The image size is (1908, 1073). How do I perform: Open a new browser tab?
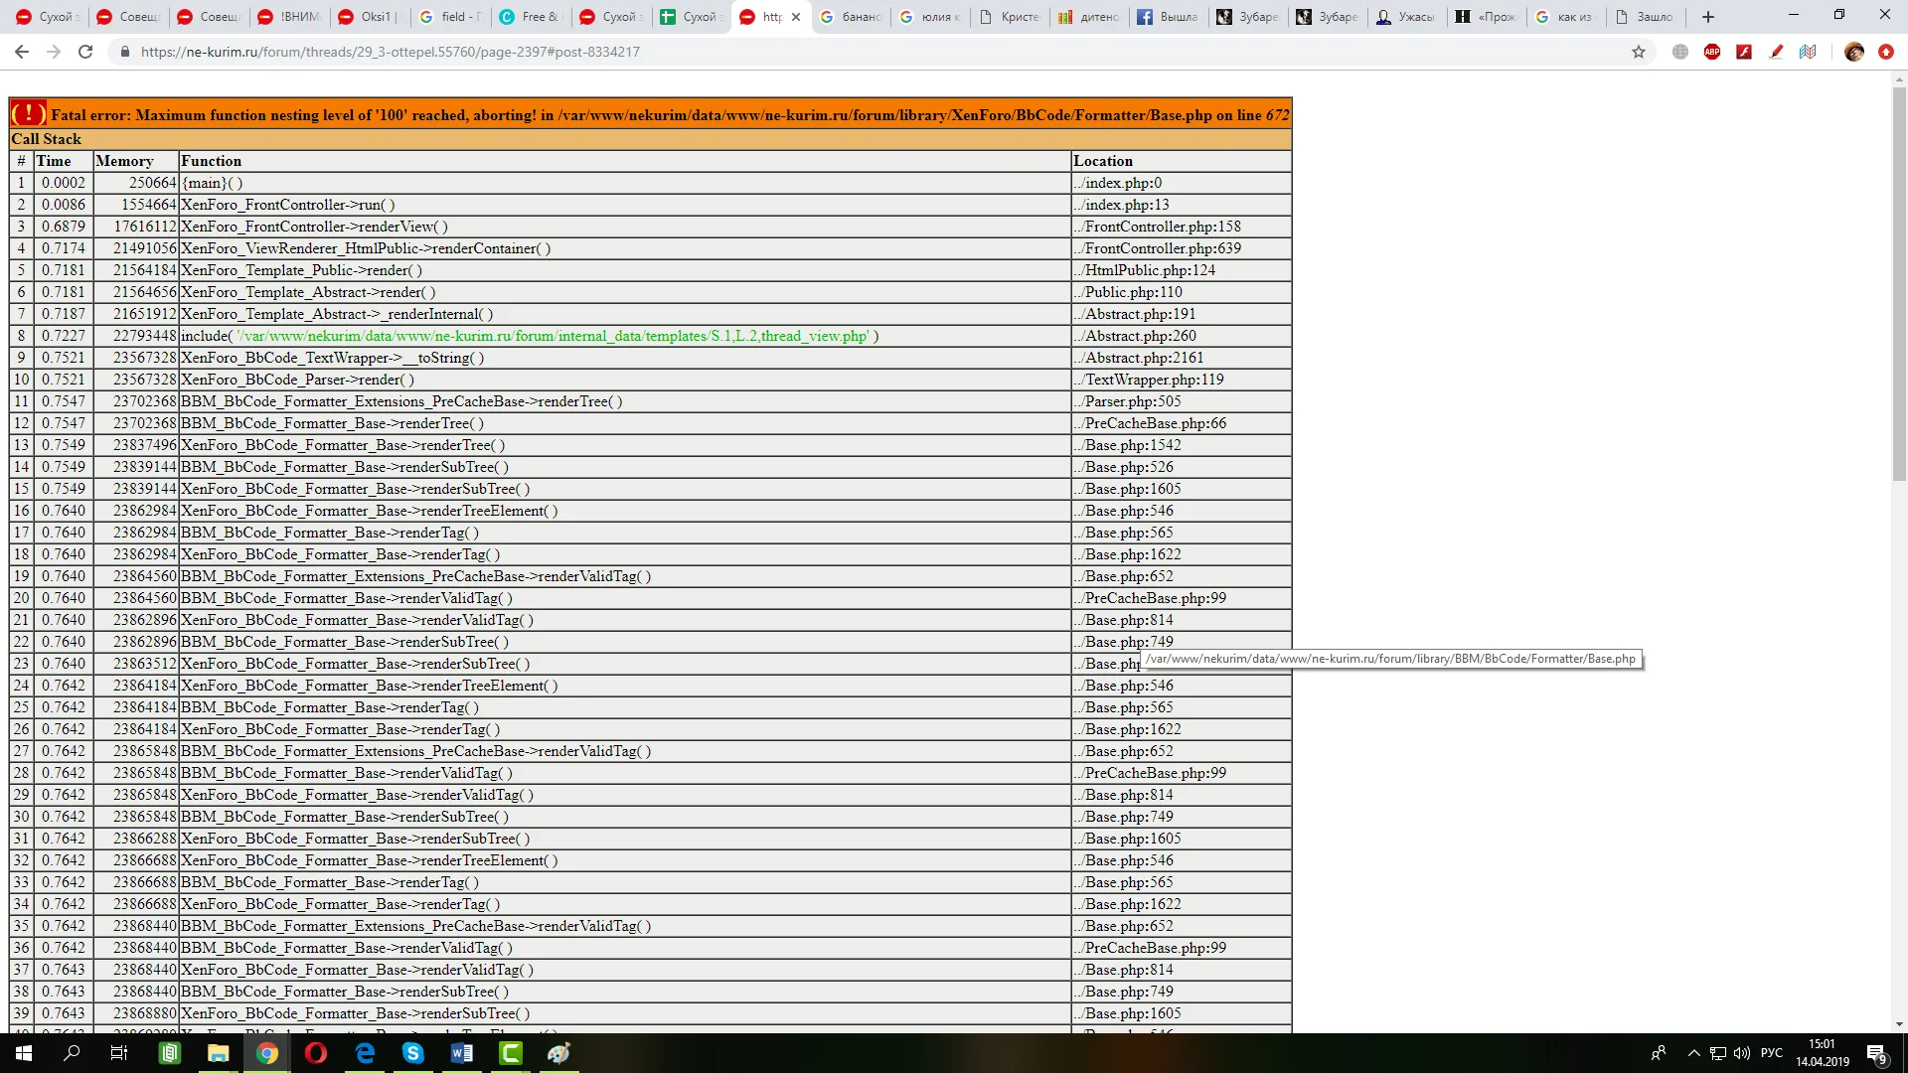1708,17
